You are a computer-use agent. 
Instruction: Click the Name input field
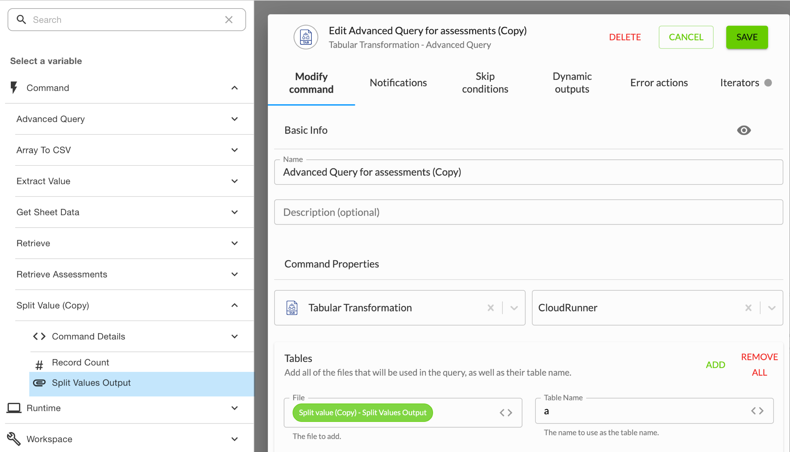[x=528, y=172]
